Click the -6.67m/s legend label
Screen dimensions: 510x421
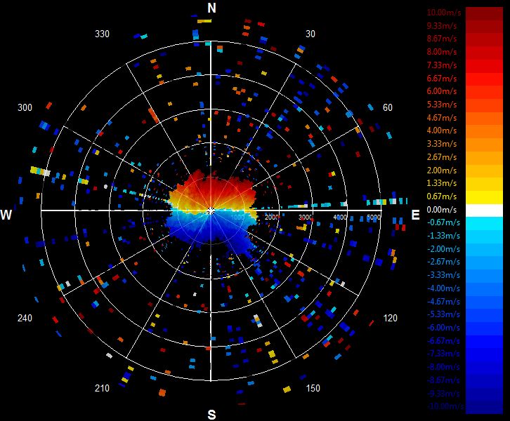point(444,341)
